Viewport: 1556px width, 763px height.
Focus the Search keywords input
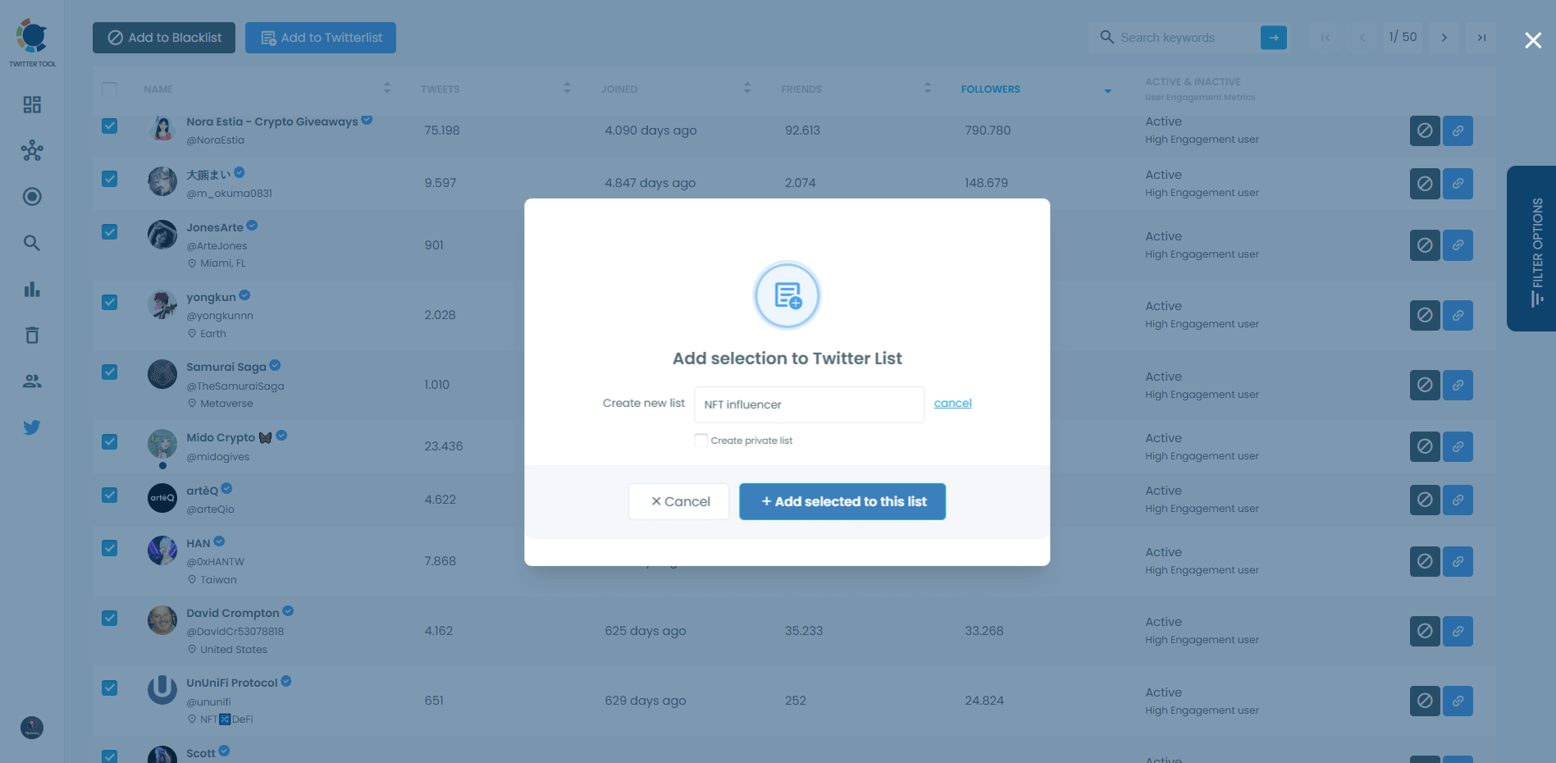point(1187,38)
